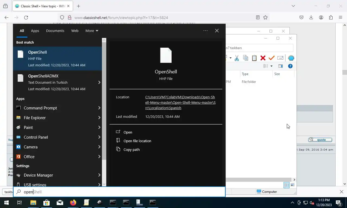Image resolution: width=347 pixels, height=208 pixels.
Task: Click File Explorer app icon in results
Action: coord(18,118)
